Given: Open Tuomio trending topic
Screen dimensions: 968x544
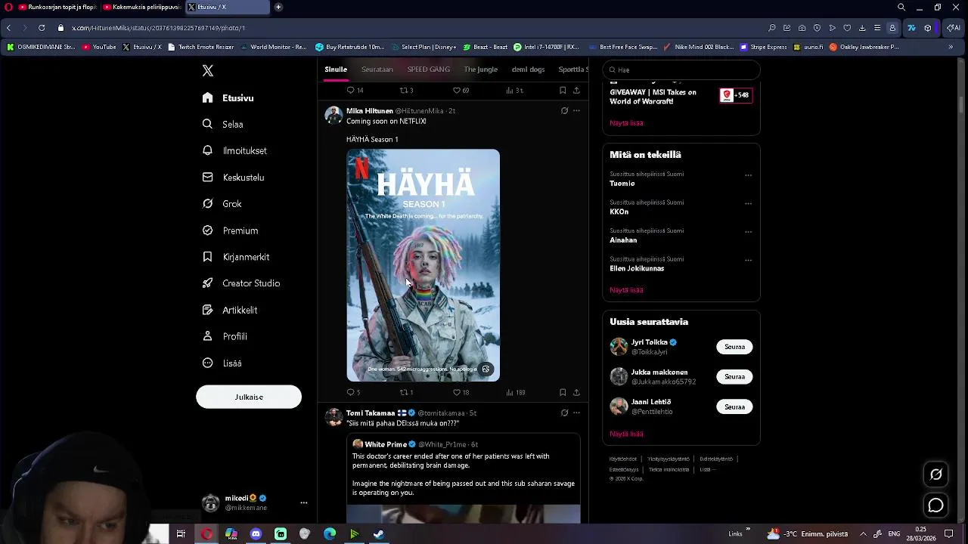Looking at the screenshot, I should pos(622,184).
